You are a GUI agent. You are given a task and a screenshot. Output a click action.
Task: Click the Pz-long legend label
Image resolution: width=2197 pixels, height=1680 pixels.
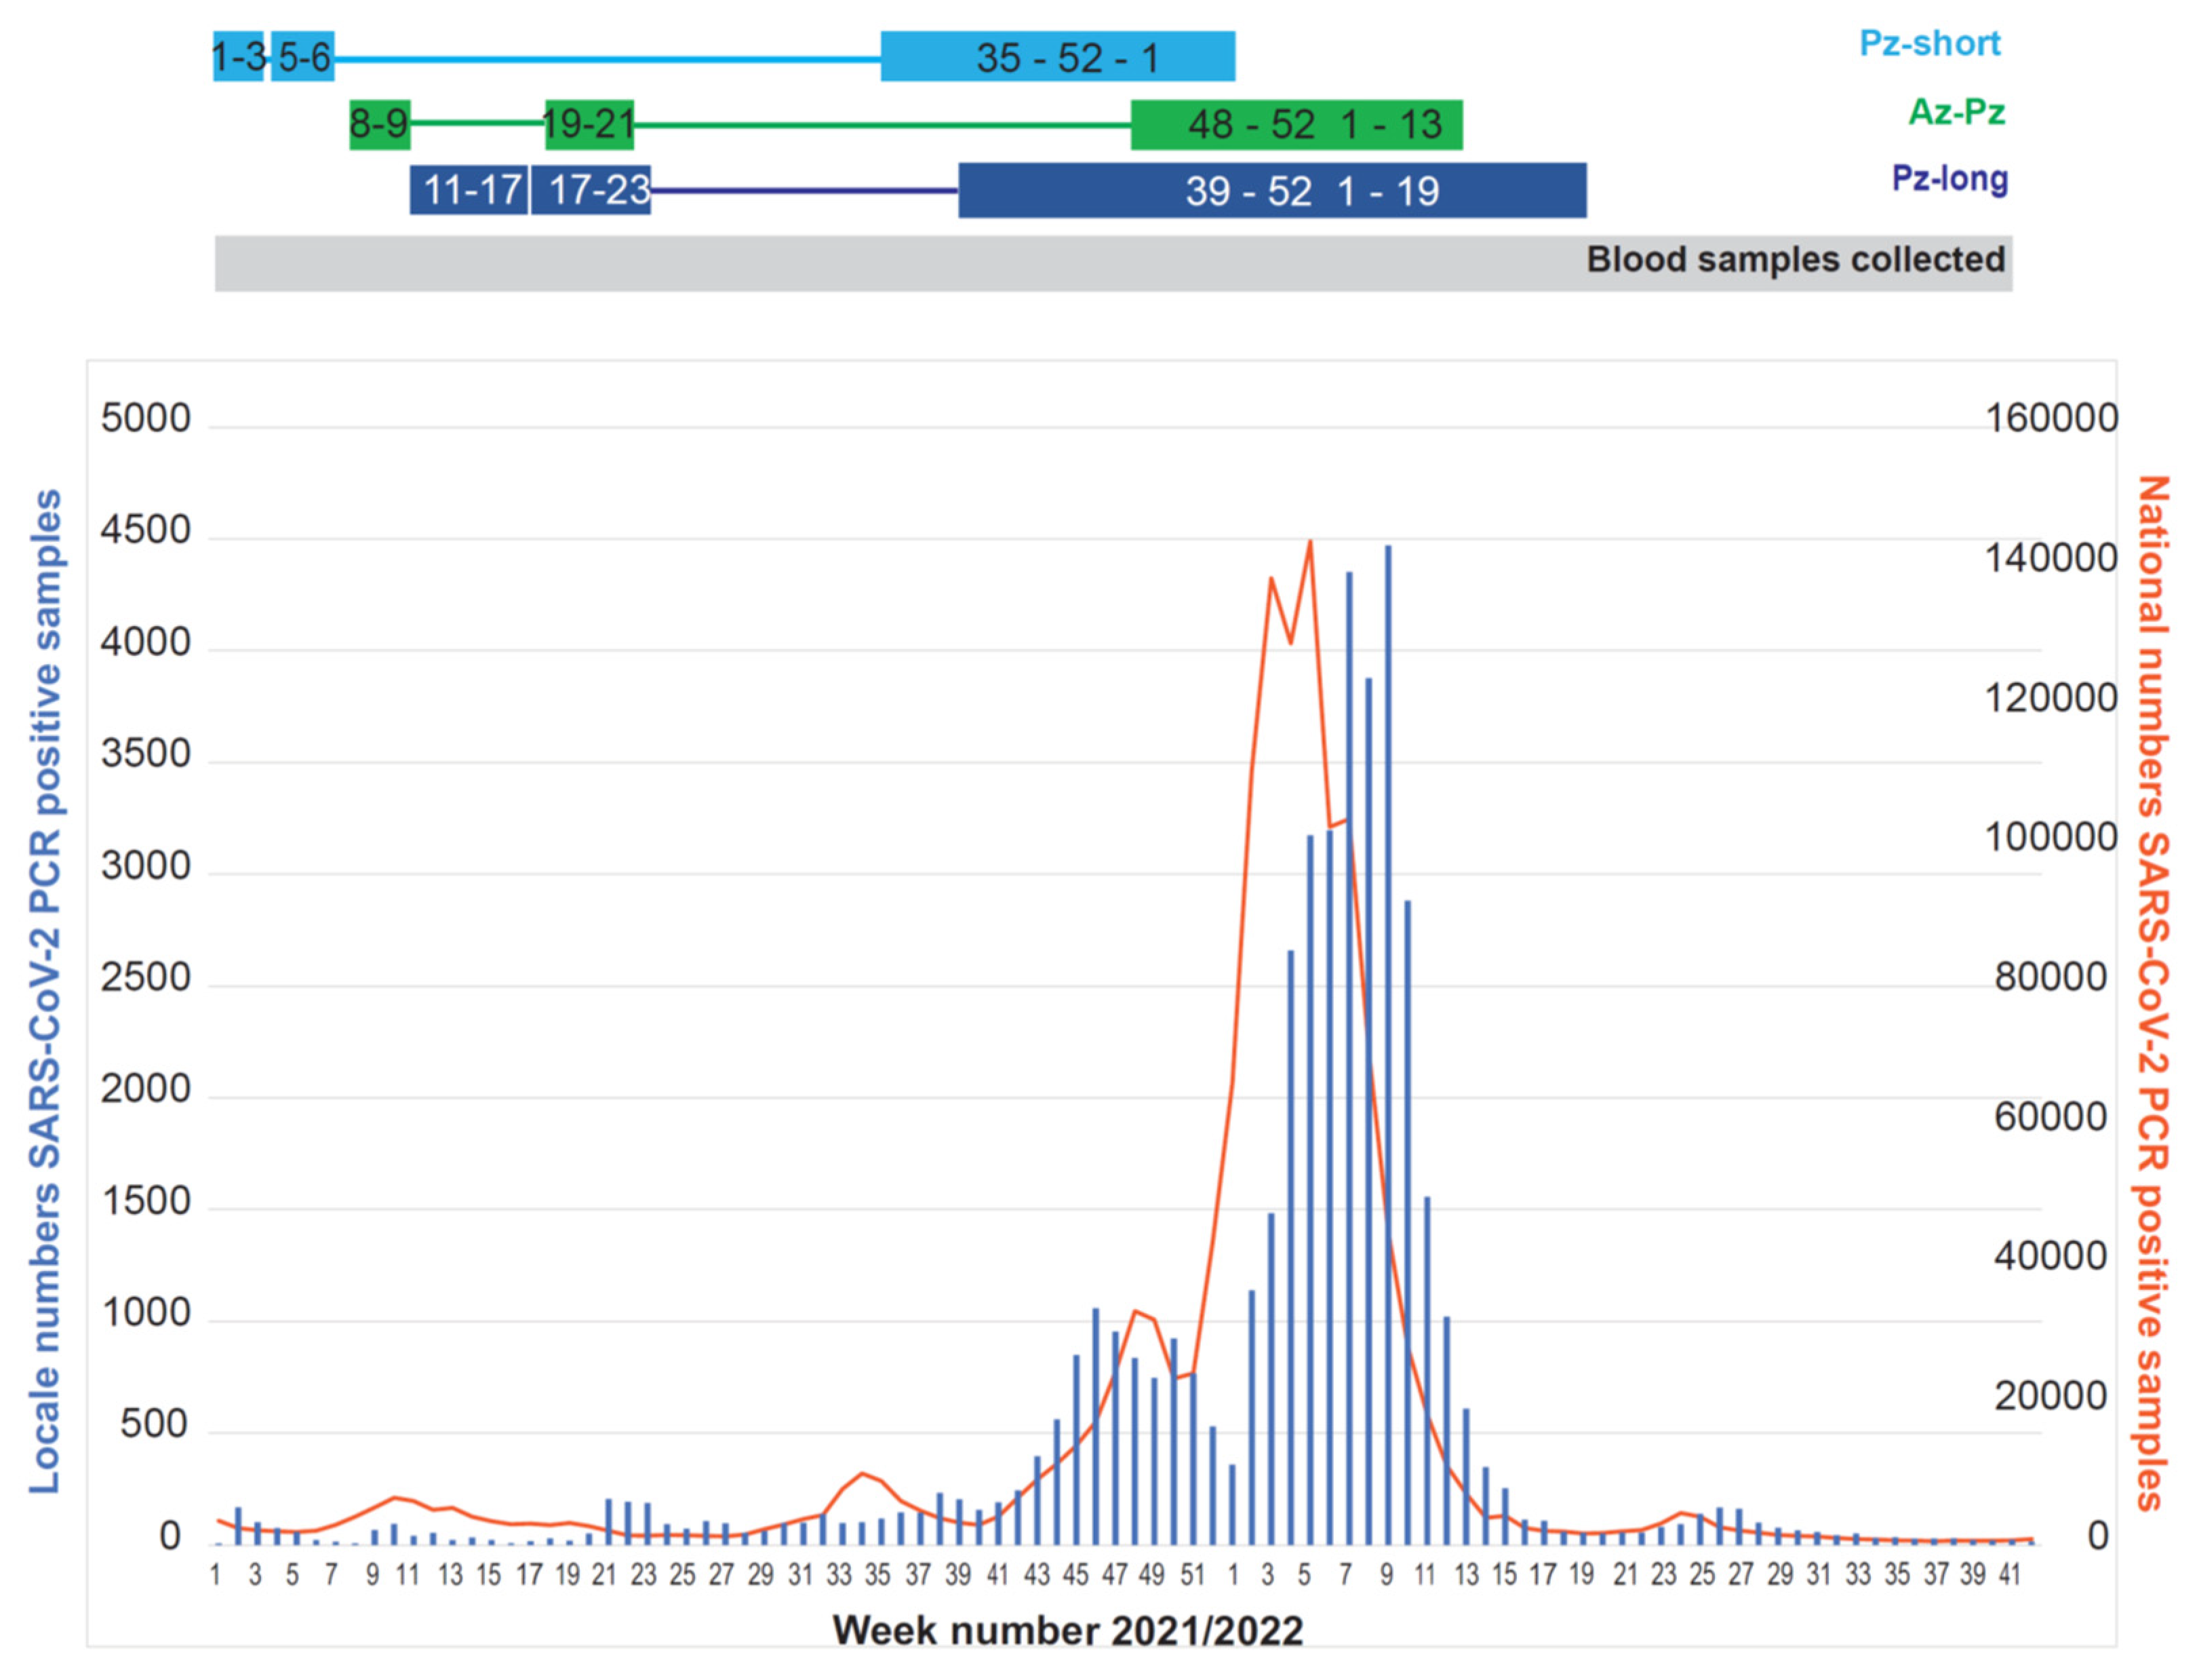[x=1948, y=178]
